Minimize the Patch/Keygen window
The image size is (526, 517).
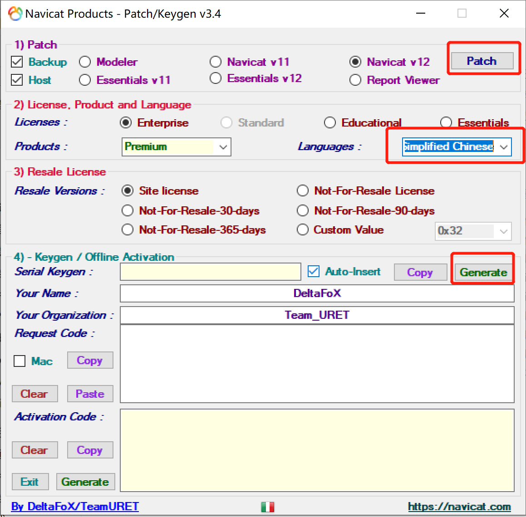(x=421, y=14)
